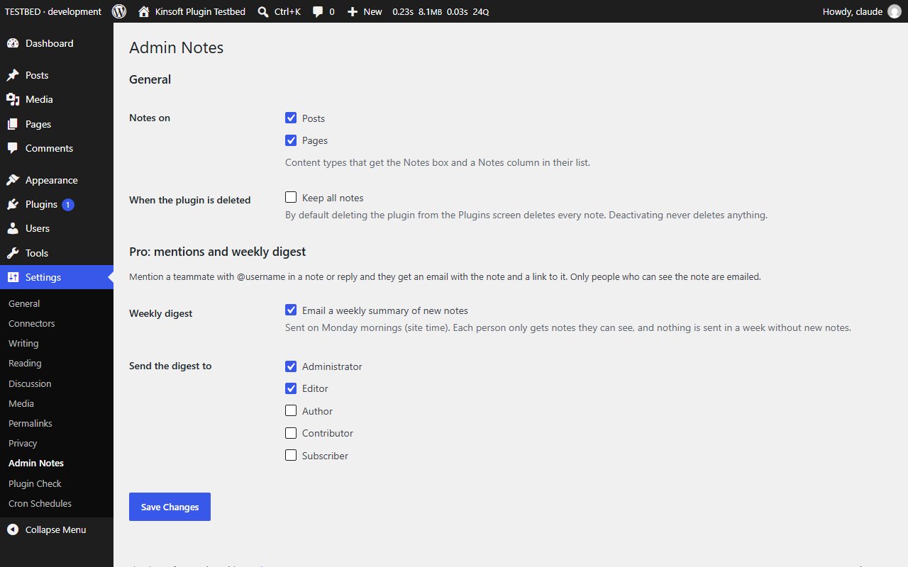Open the General settings submenu item
Image resolution: width=908 pixels, height=567 pixels.
57,303
